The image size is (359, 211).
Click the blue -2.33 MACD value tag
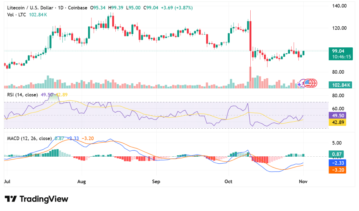click(x=338, y=163)
